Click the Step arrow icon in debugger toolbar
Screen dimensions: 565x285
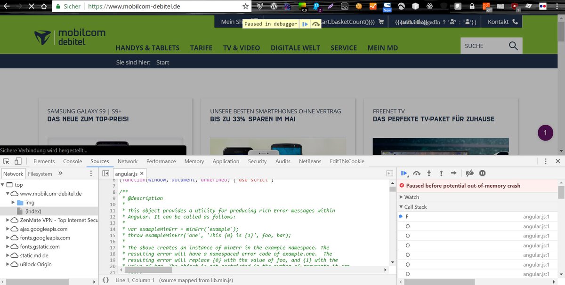point(453,173)
